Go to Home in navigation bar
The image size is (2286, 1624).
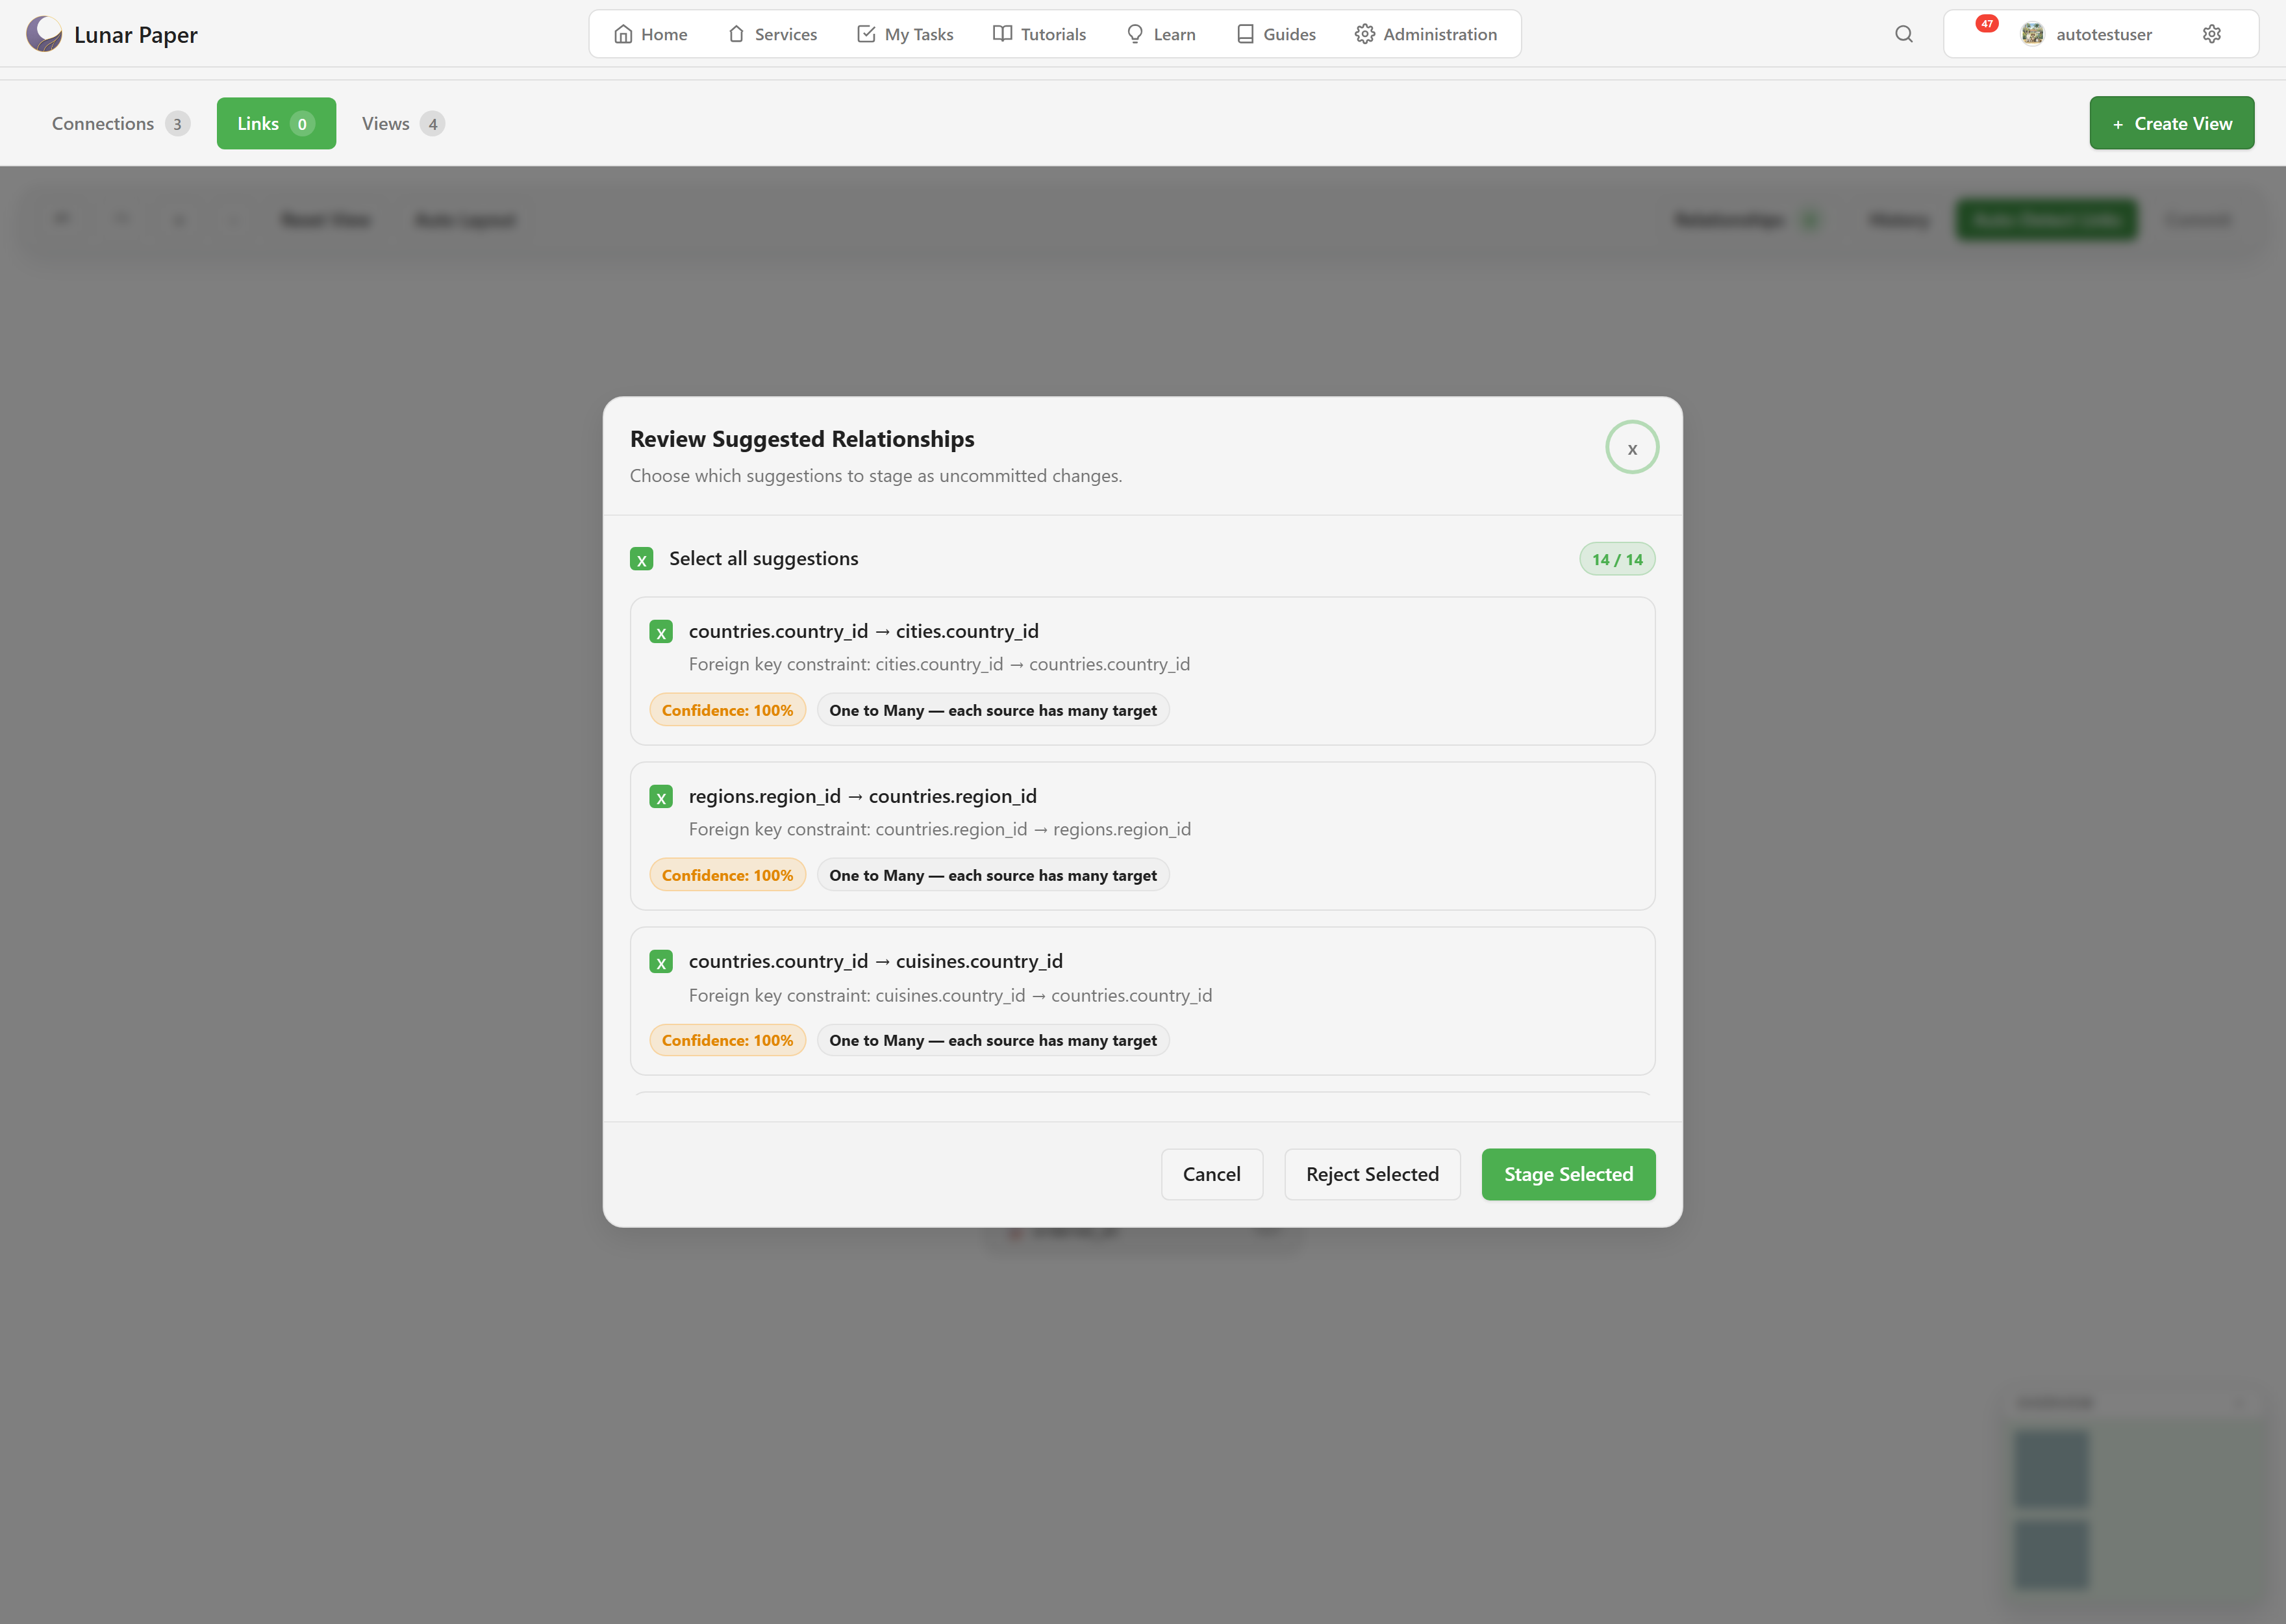point(651,34)
